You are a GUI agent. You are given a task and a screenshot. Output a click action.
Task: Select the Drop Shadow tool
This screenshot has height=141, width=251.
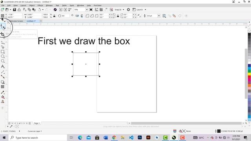[3, 82]
